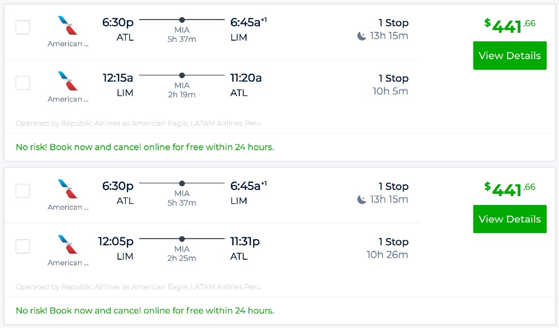This screenshot has width=559, height=328.
Task: Click American Airlines logo on the 12:05p flight
Action: pos(68,245)
